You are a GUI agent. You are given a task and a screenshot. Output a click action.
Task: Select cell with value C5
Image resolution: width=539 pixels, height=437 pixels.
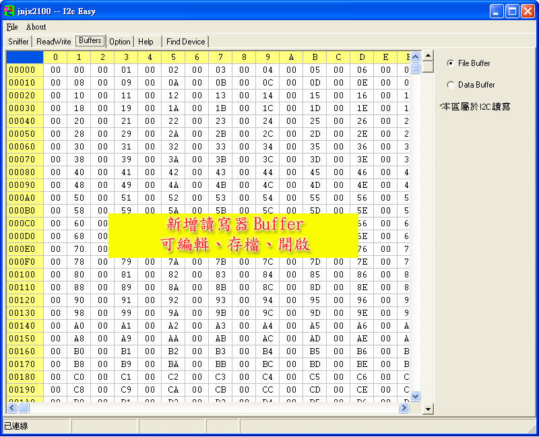tap(315, 377)
